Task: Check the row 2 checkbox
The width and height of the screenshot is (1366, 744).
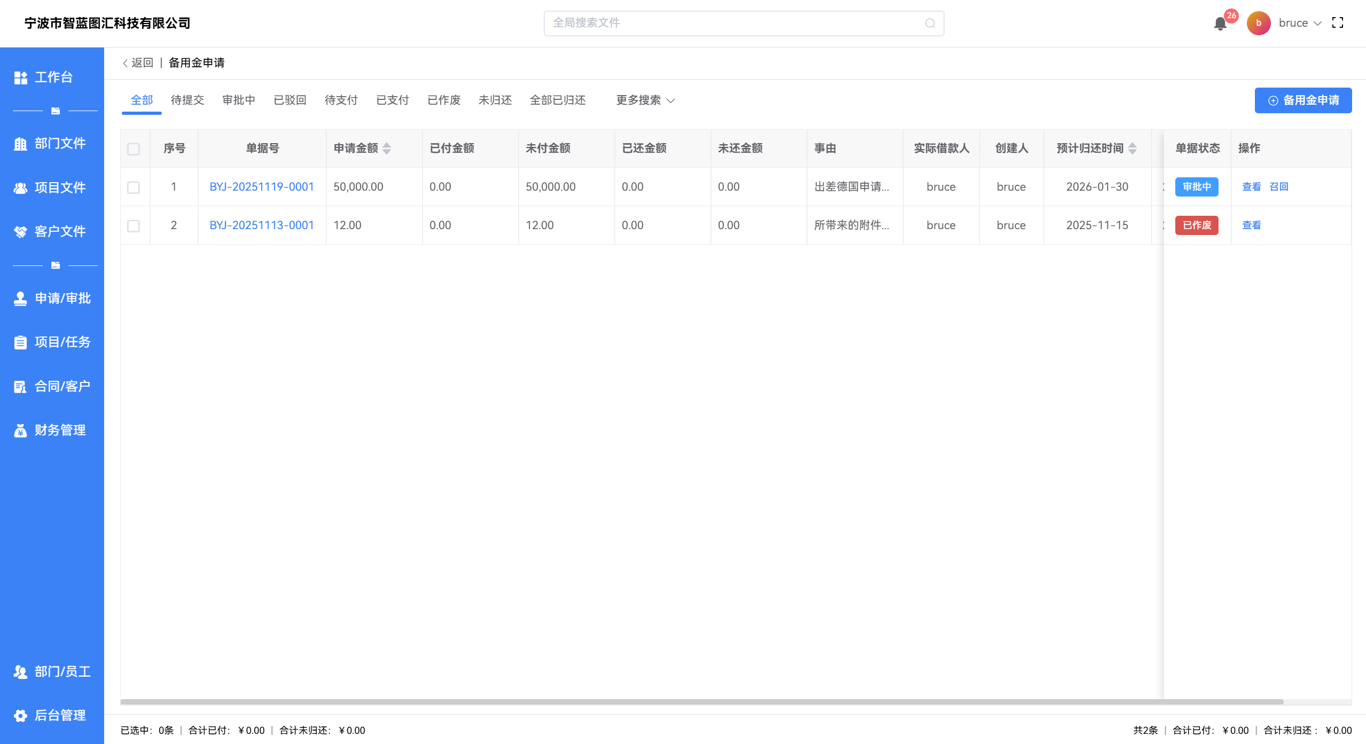Action: [x=134, y=226]
